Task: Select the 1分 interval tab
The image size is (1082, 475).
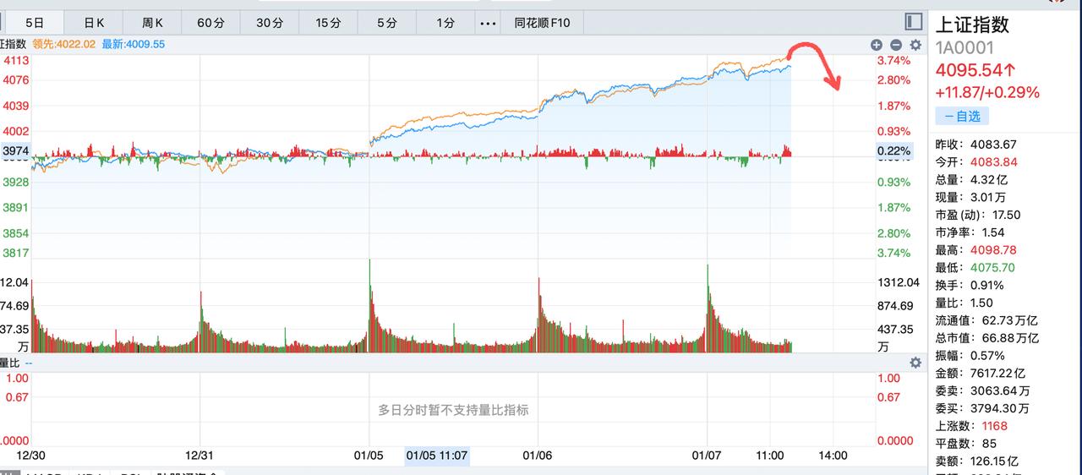Action: 445,23
